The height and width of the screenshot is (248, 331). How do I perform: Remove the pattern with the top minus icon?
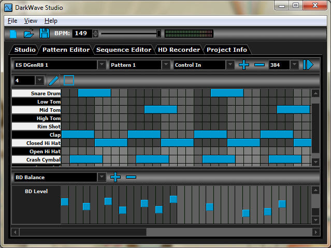click(260, 65)
